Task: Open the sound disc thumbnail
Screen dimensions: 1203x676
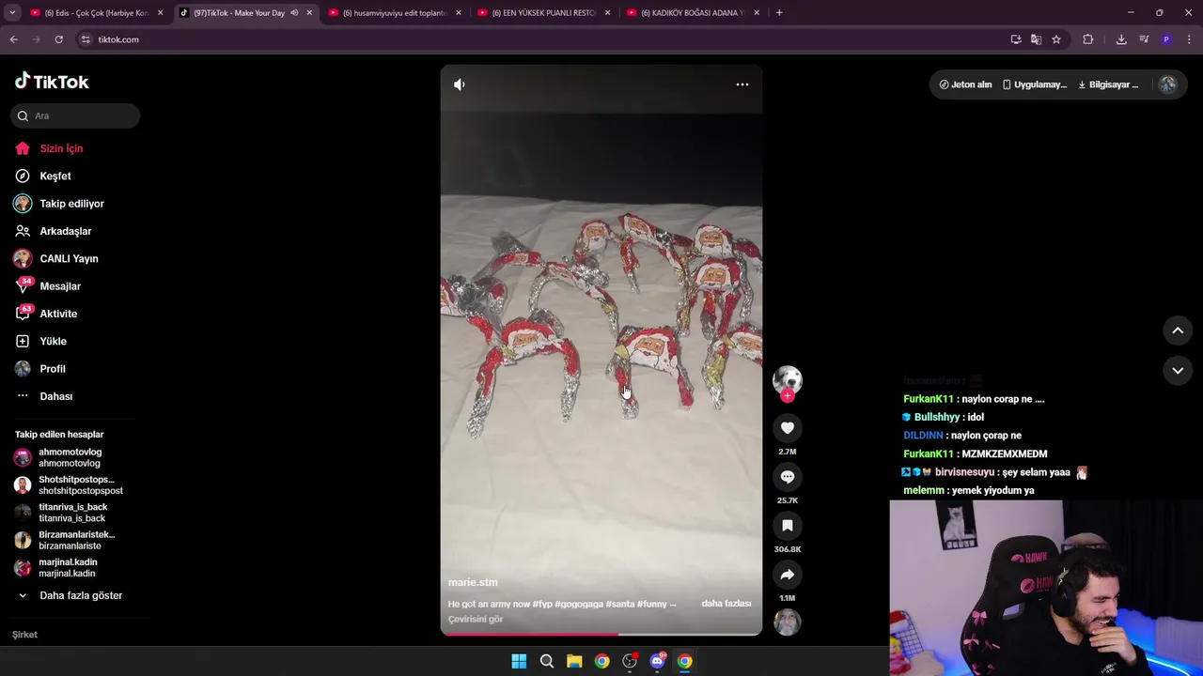Action: [x=787, y=622]
